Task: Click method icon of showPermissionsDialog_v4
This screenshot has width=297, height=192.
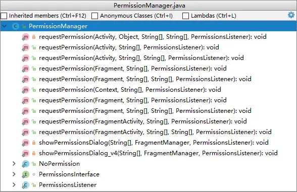Action: 25,153
